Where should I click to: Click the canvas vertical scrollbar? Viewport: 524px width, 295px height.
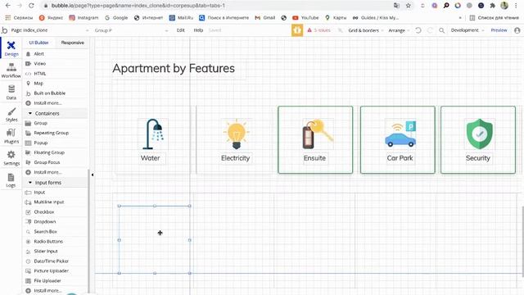pos(522,241)
